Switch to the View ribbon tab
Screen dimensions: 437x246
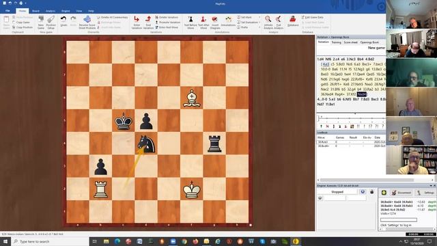(79, 11)
